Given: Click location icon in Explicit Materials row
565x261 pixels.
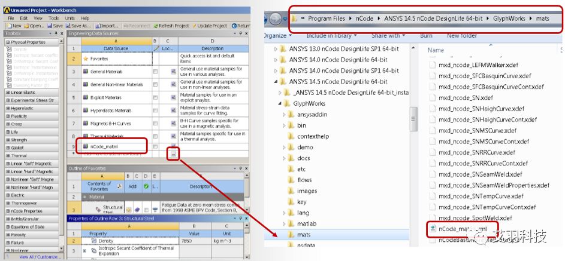Looking at the screenshot, I should (x=173, y=97).
